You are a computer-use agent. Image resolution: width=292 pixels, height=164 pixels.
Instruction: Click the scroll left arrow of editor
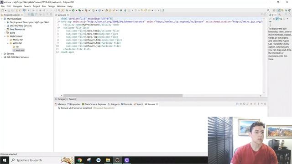[x=62, y=96]
